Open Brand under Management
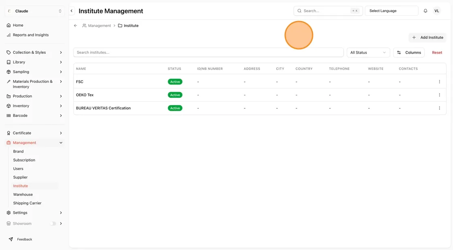Screen dimensions: 453x250 [x=18, y=151]
